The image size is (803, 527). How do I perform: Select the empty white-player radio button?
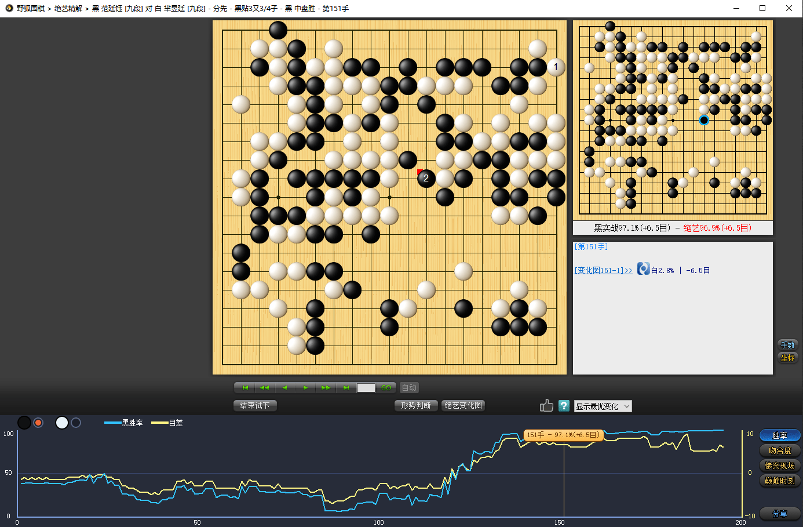[76, 423]
